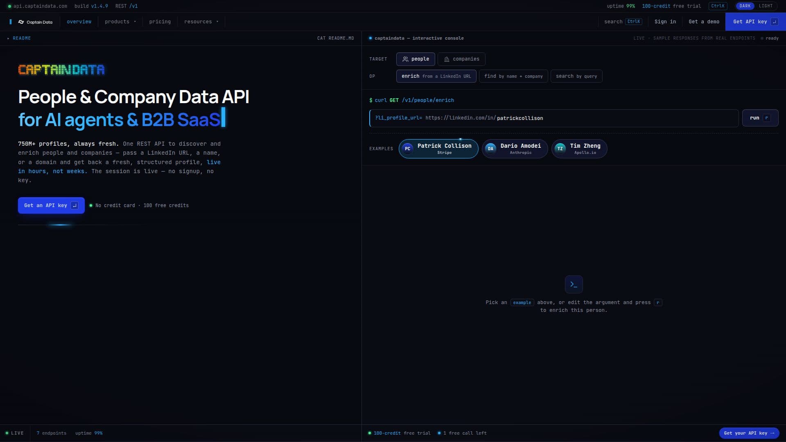Click uptime 99% in the footer
The width and height of the screenshot is (786, 442).
[89, 433]
